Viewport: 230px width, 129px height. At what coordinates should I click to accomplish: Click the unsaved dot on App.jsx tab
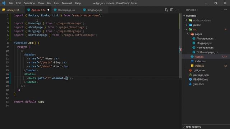[49, 10]
